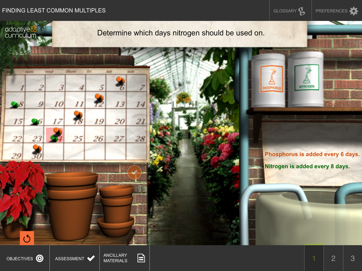The height and width of the screenshot is (271, 362).
Task: Select calendar day 19
Action: pos(96,117)
